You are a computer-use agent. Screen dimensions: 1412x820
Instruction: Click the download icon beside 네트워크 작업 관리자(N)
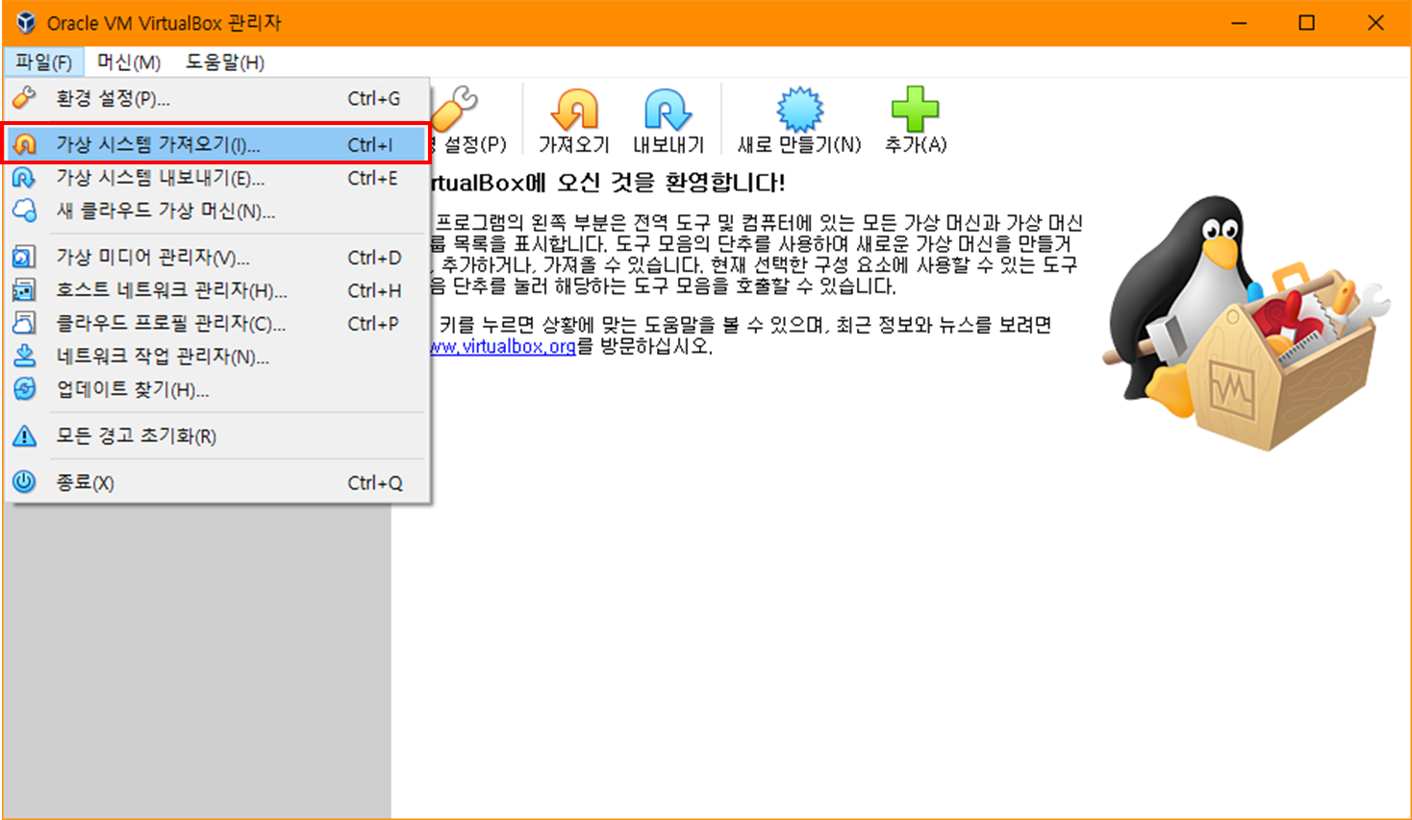click(24, 356)
